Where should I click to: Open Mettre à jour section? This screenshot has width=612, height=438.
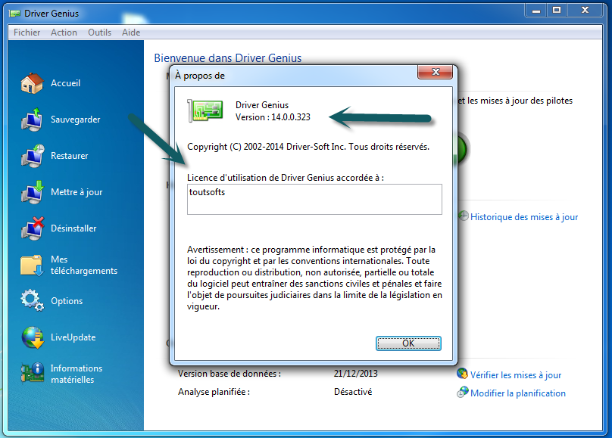coord(76,192)
